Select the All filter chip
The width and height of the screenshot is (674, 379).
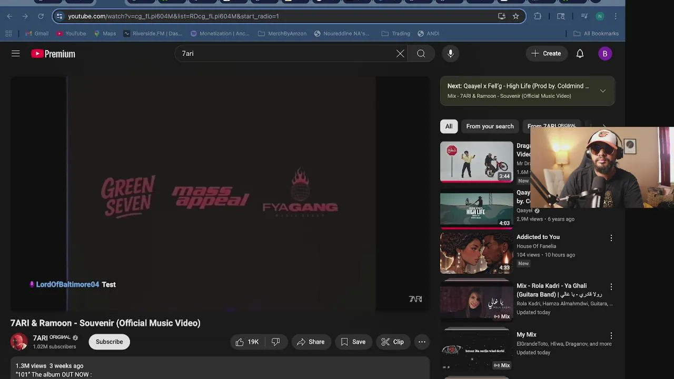[x=449, y=126]
